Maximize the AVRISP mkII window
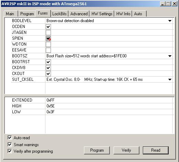 click(168, 4)
